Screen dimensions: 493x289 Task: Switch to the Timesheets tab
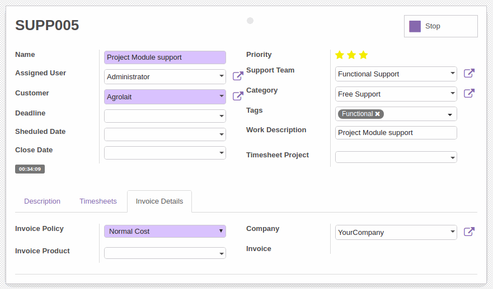[x=98, y=201]
